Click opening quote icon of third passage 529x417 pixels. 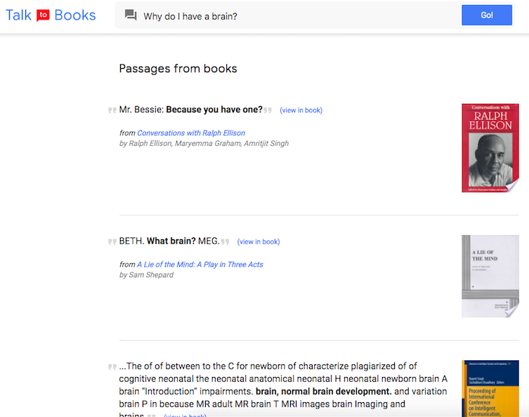coord(112,366)
